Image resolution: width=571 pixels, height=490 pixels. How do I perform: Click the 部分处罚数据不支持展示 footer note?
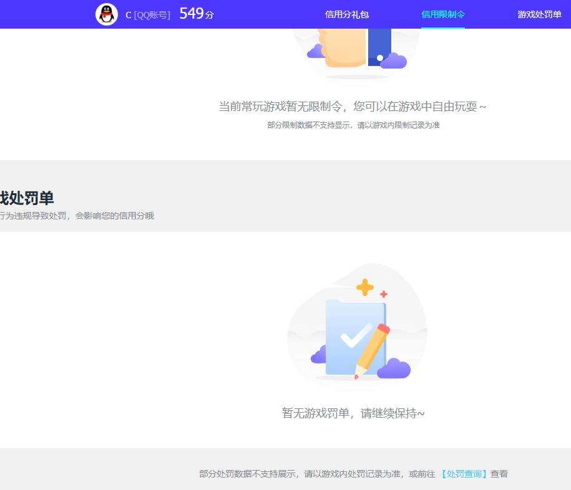click(x=353, y=474)
